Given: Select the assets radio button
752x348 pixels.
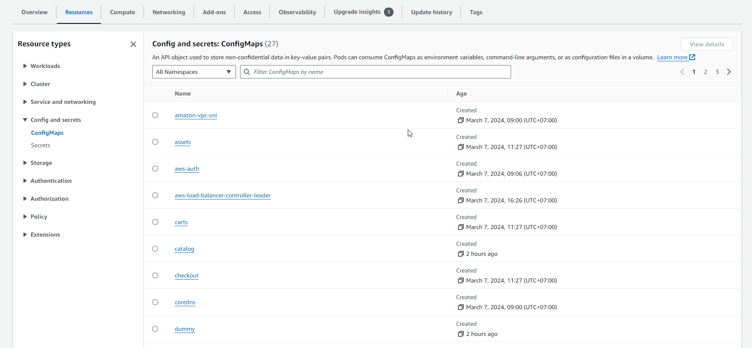Looking at the screenshot, I should coord(155,142).
